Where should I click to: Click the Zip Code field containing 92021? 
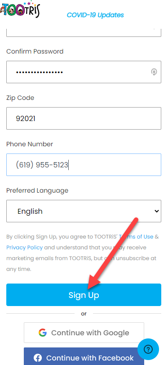(x=84, y=118)
